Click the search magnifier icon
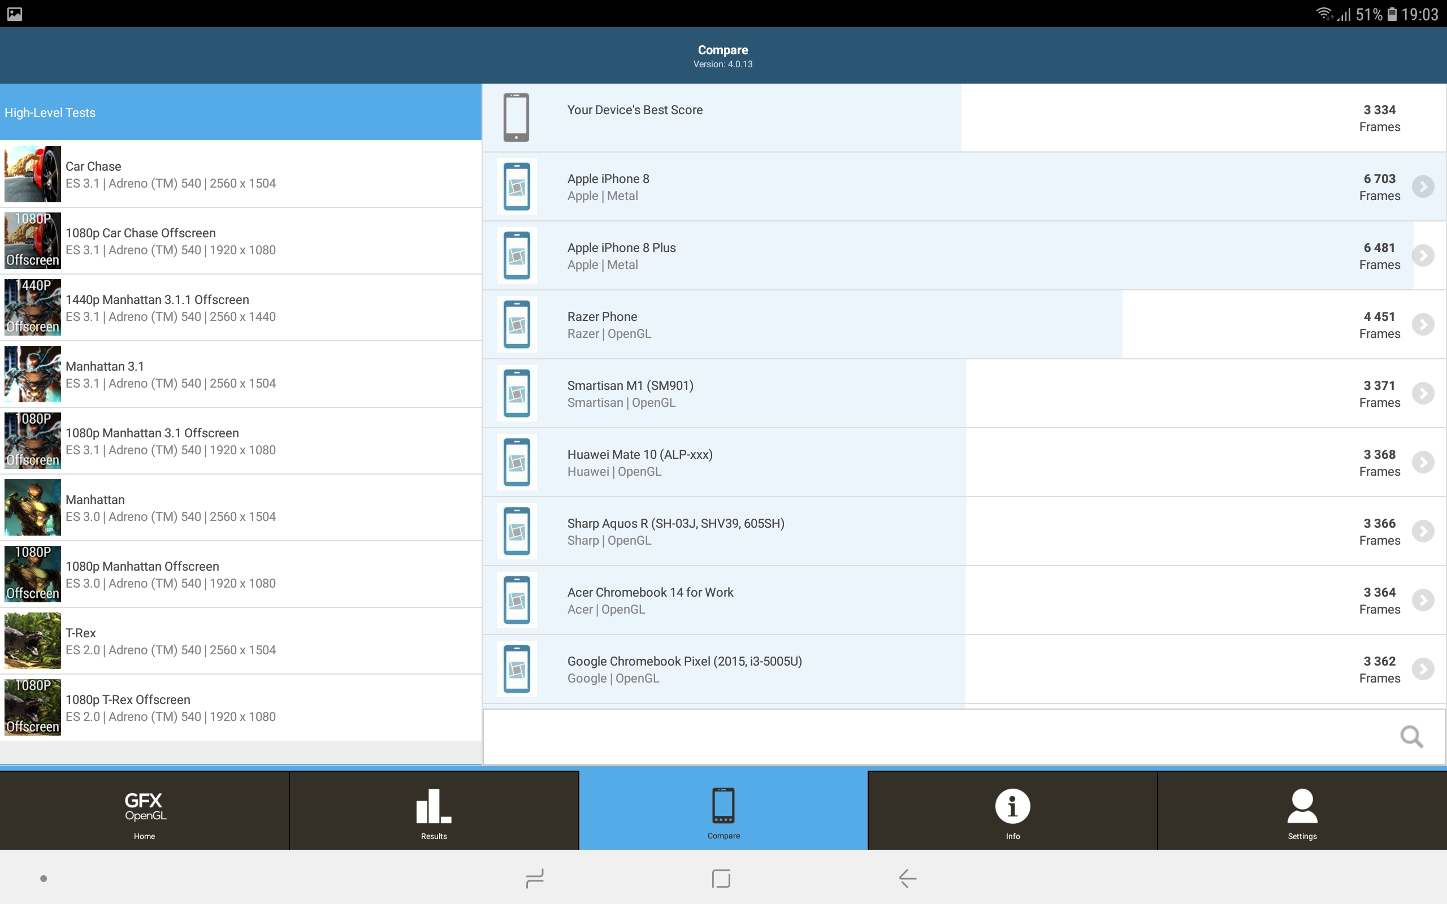Viewport: 1447px width, 904px height. click(1411, 737)
